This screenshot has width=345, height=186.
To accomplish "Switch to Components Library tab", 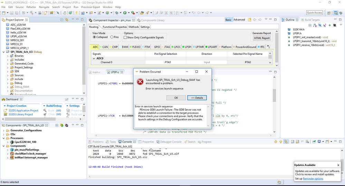I will (x=151, y=20).
